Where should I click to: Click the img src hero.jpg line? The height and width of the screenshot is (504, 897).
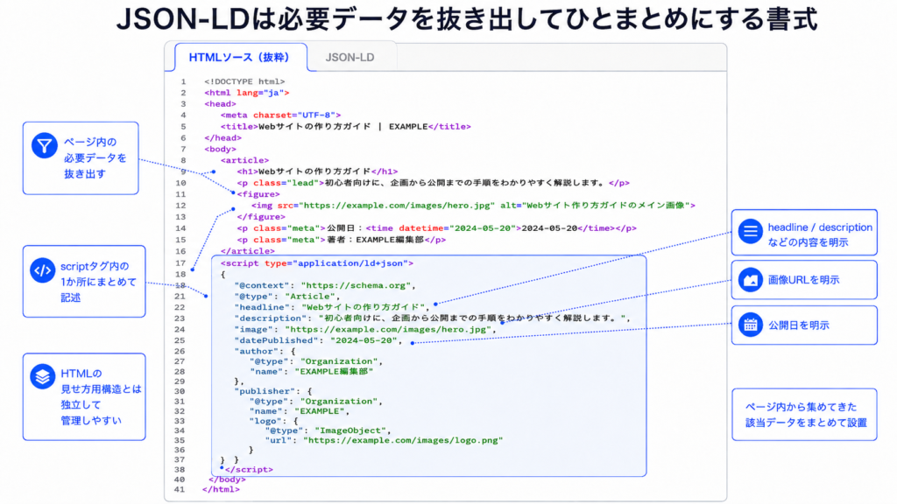click(x=473, y=205)
